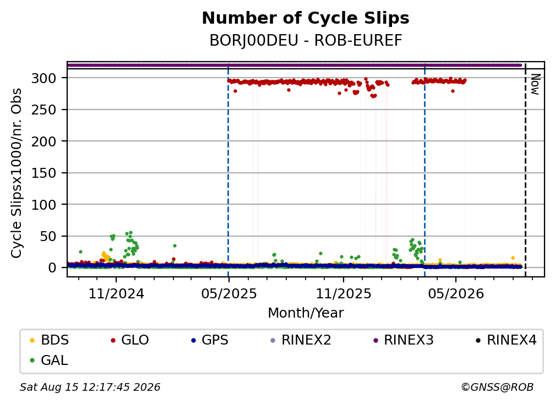Image resolution: width=555 pixels, height=404 pixels.
Task: Click the RINEX3 purple legend marker
Action: coord(376,341)
